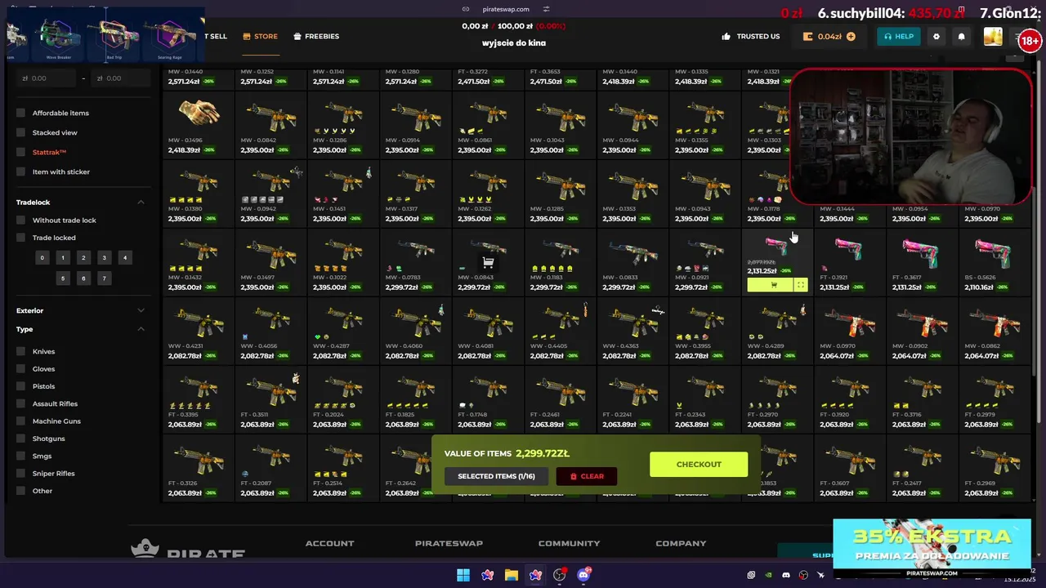Image resolution: width=1046 pixels, height=588 pixels.
Task: Click the wallet balance 0.04zł
Action: (x=829, y=36)
